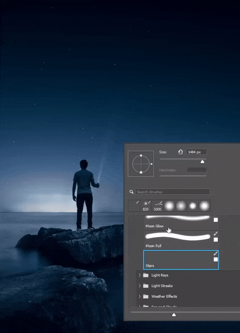Select the recent brush labeled 5000
The height and width of the screenshot is (333, 240).
click(x=158, y=206)
